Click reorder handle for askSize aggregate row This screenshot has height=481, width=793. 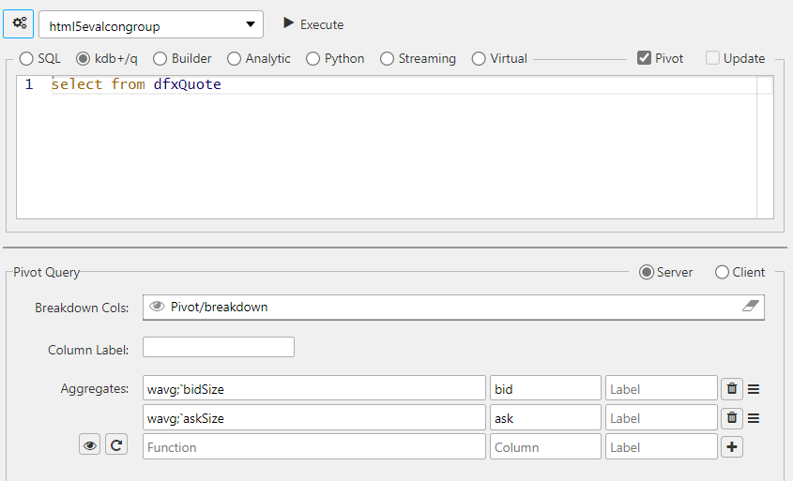754,418
